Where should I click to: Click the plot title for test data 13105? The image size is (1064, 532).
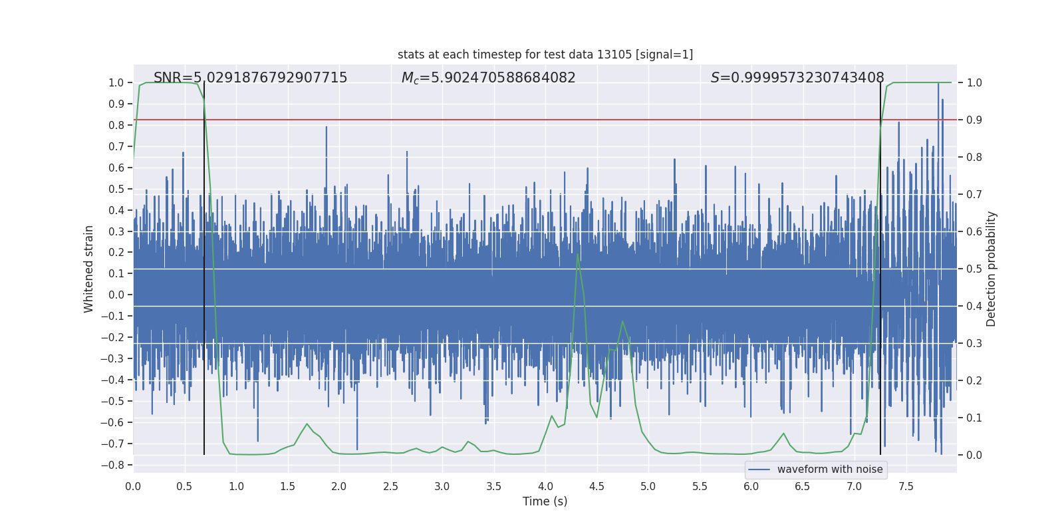pos(545,55)
